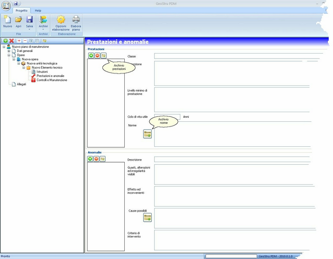Viewport: 333px width, 259px height.
Task: Click the status bar progress bar
Action: (x=231, y=256)
